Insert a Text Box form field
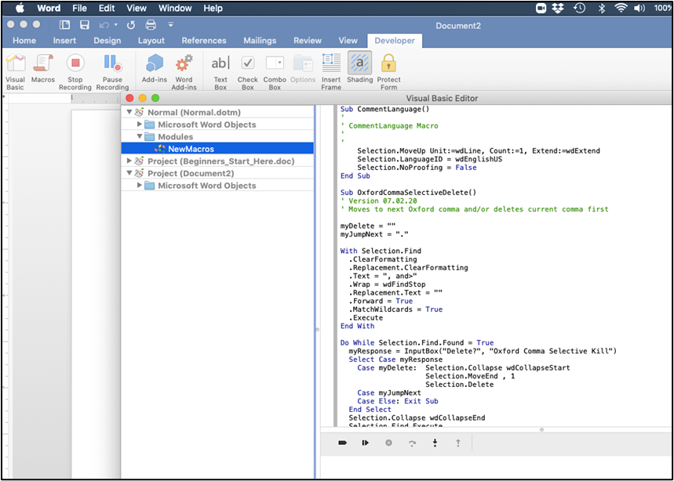This screenshot has height=481, width=674. point(220,71)
